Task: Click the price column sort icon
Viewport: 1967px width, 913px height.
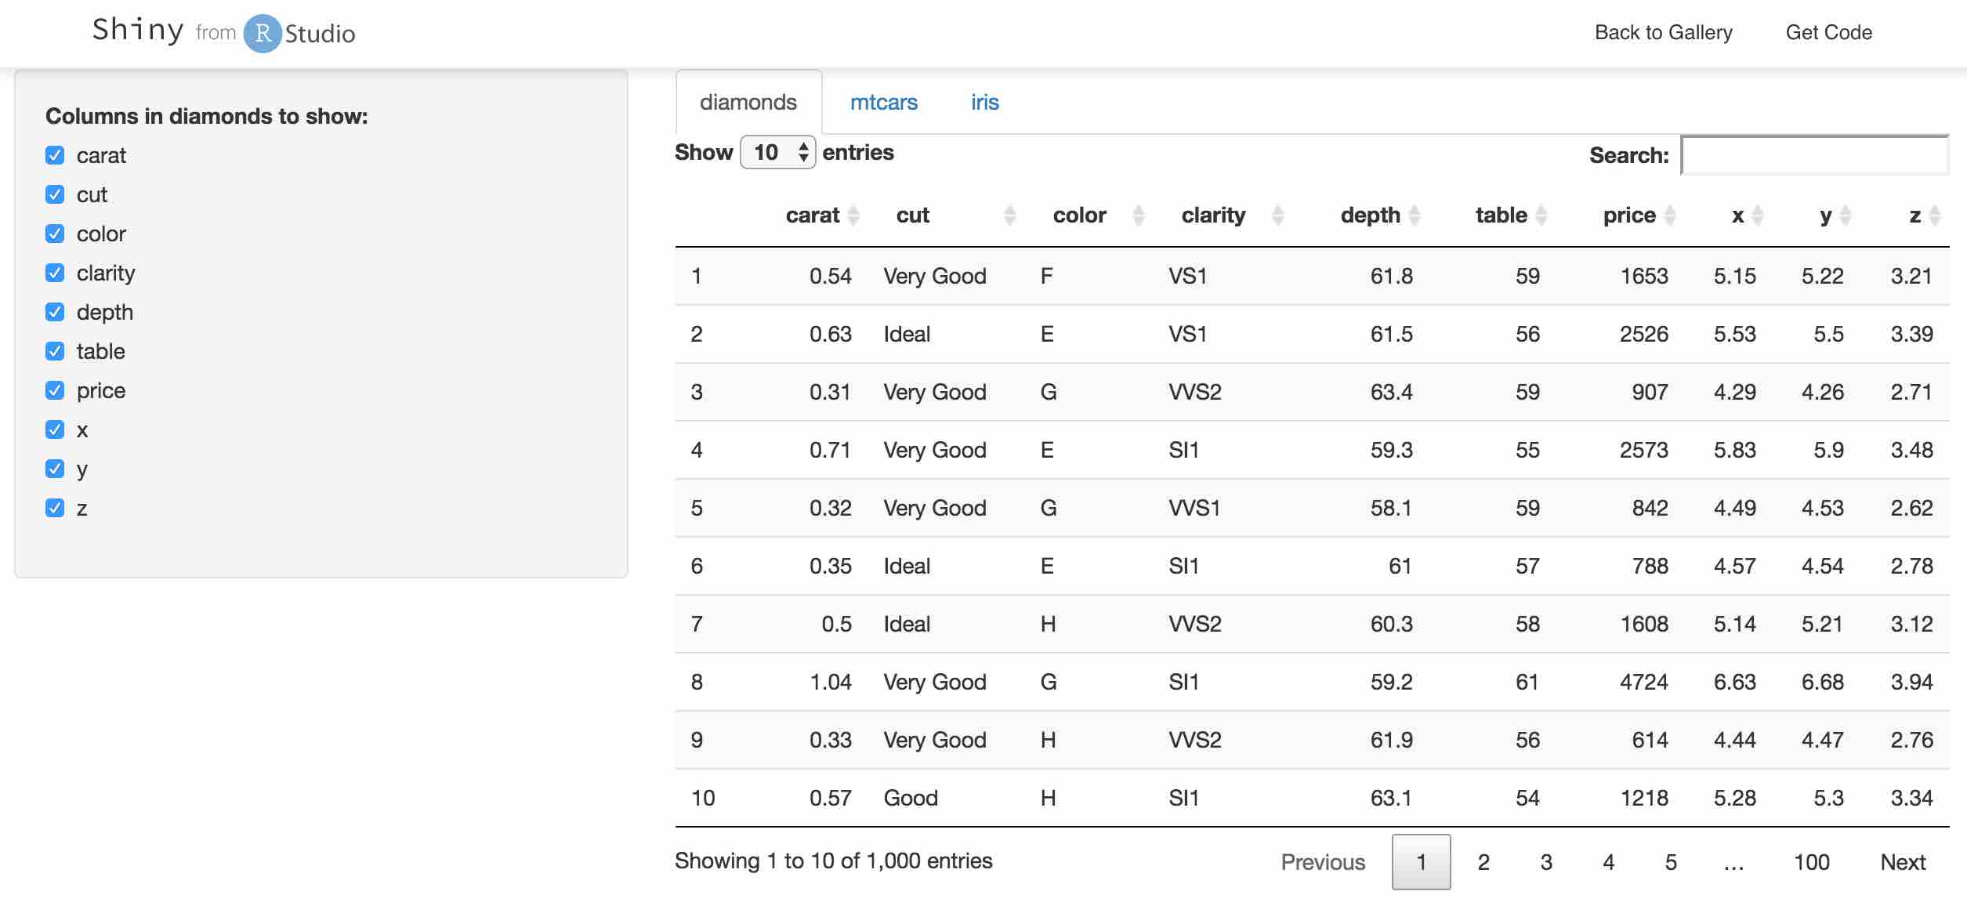Action: tap(1669, 216)
